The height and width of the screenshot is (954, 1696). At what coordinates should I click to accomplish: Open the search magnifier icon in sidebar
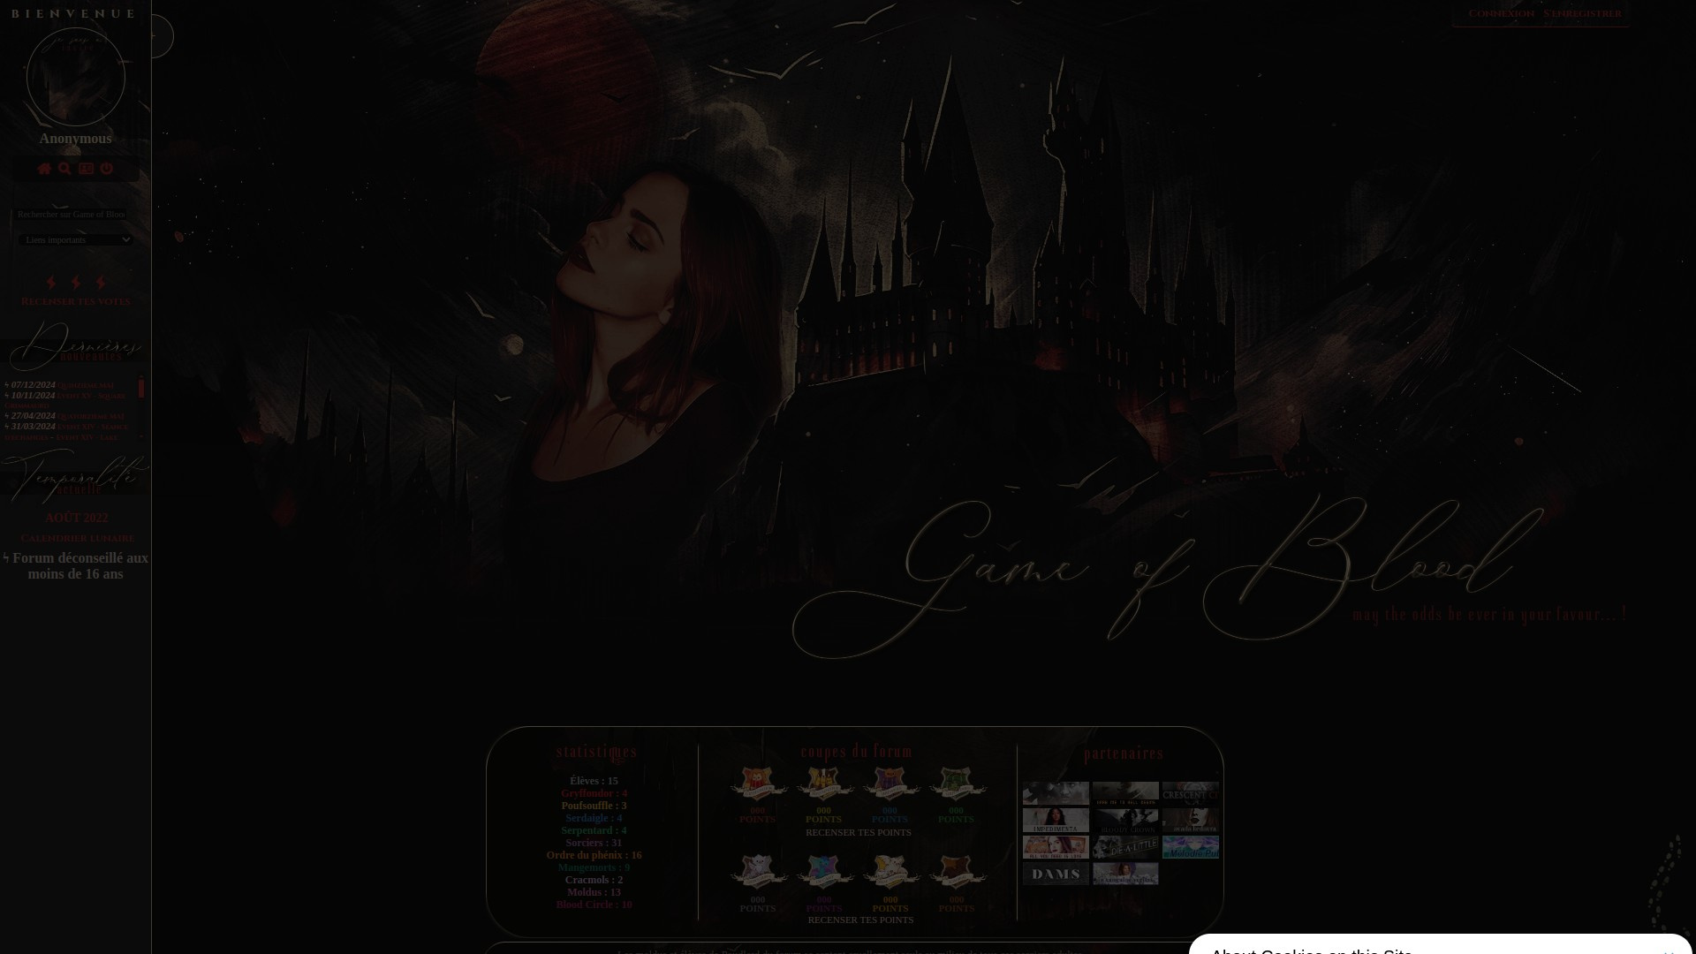click(64, 169)
